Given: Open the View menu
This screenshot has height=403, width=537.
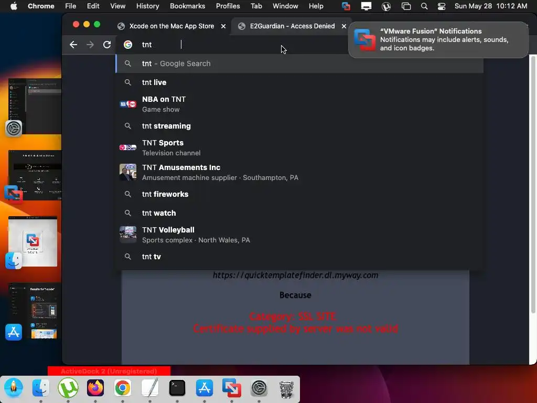Looking at the screenshot, I should pyautogui.click(x=118, y=6).
